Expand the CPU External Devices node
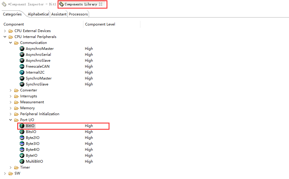Viewport: 289px width, 179px height. click(x=5, y=31)
